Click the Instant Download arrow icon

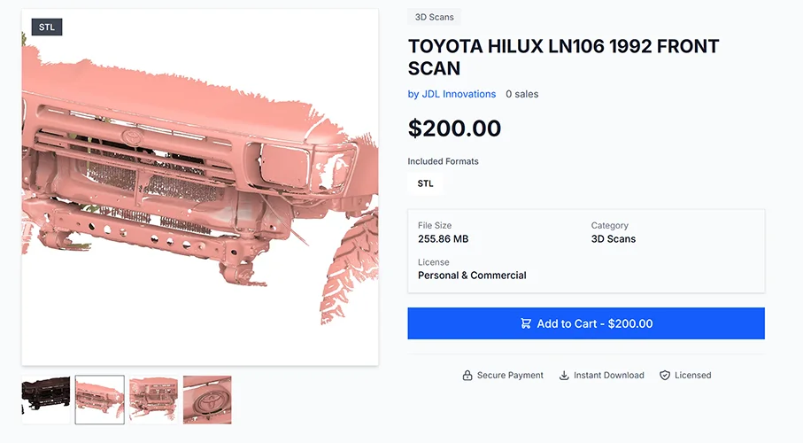coord(564,376)
